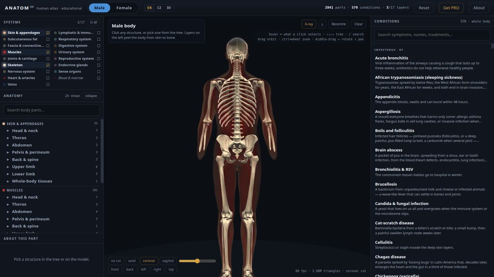Turn on the Veins layer checkbox

tap(48, 85)
